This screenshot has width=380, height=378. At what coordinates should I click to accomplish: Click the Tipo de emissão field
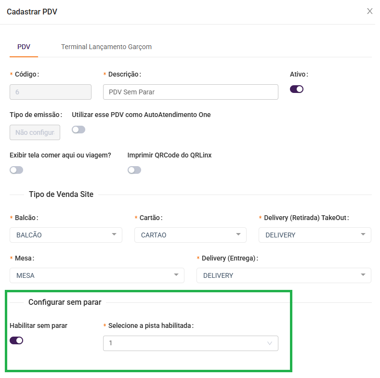coord(35,132)
